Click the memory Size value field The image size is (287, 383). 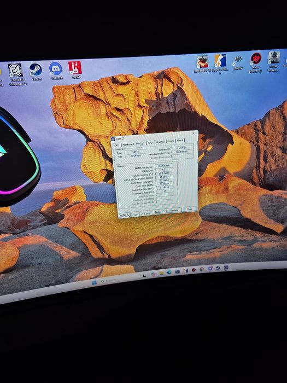click(x=136, y=155)
